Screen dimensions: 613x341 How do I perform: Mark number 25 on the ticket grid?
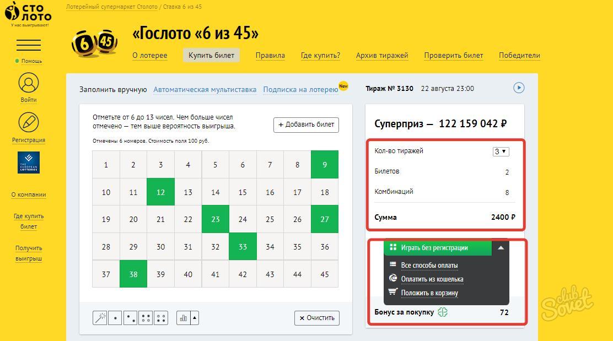pos(270,219)
